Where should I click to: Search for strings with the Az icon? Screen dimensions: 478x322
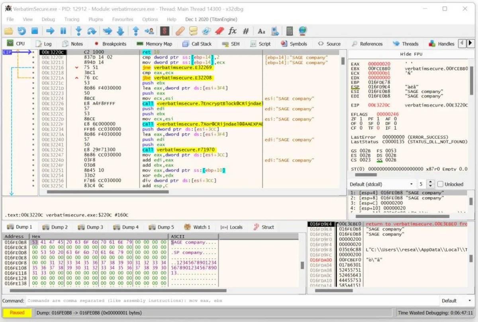click(x=261, y=31)
